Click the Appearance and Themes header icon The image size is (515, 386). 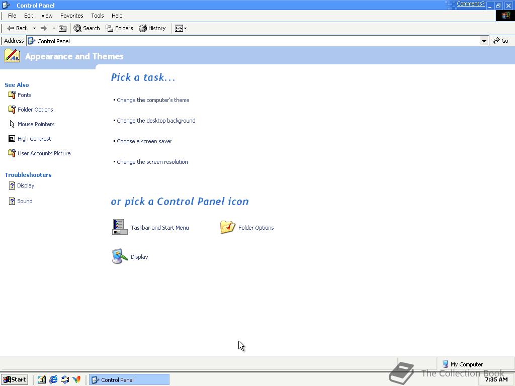click(12, 56)
